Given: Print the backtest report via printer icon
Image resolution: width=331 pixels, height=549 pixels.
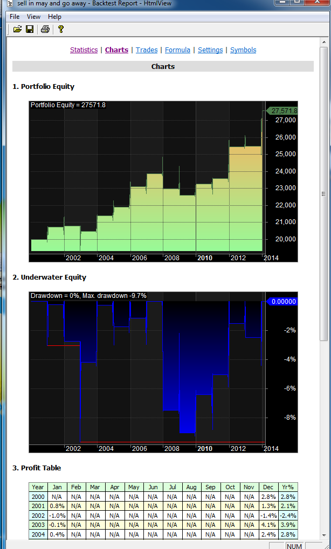Looking at the screenshot, I should click(45, 29).
